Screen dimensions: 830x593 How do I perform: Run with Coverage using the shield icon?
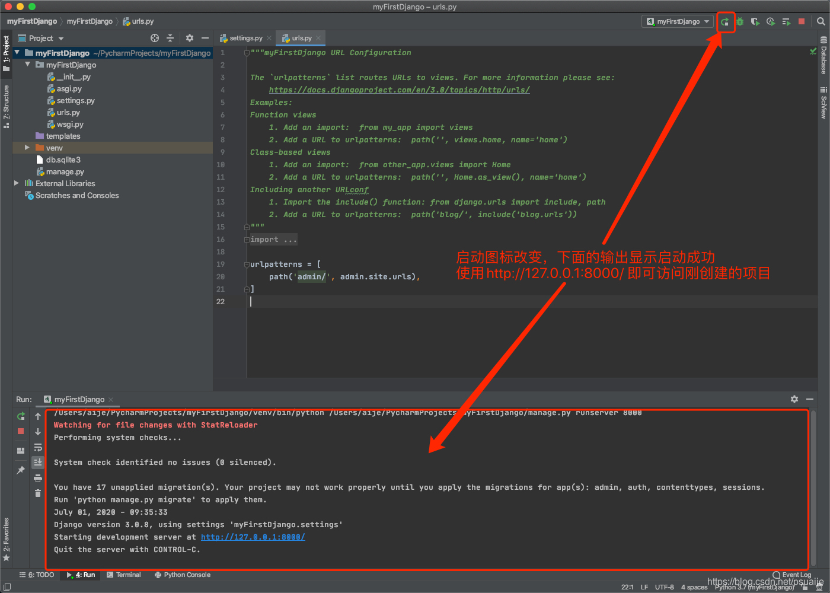755,21
